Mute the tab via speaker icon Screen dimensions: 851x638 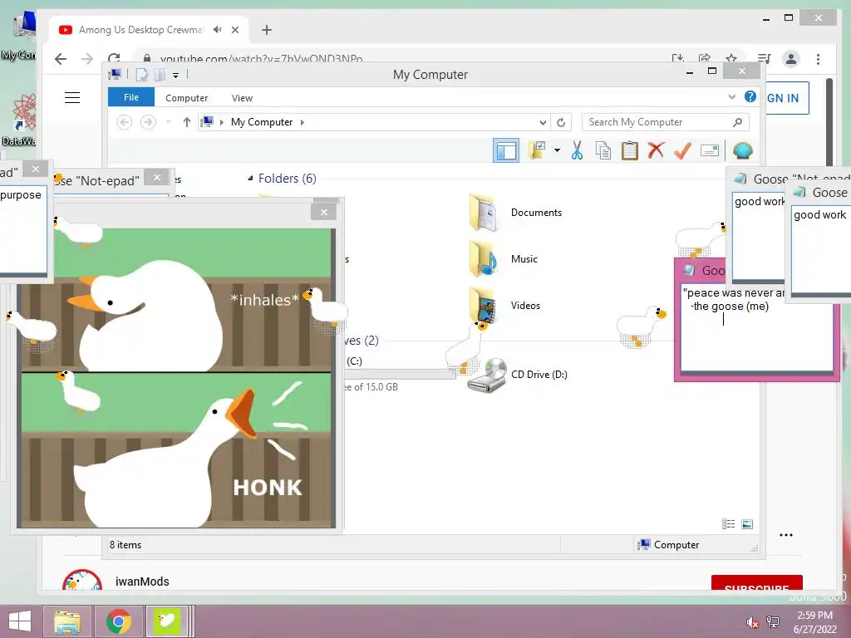pyautogui.click(x=218, y=30)
